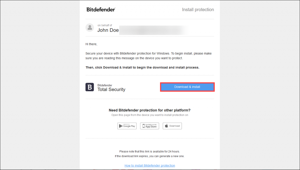Click the Hi there greeting line
Screen dimensions: 300x170
tap(91, 44)
